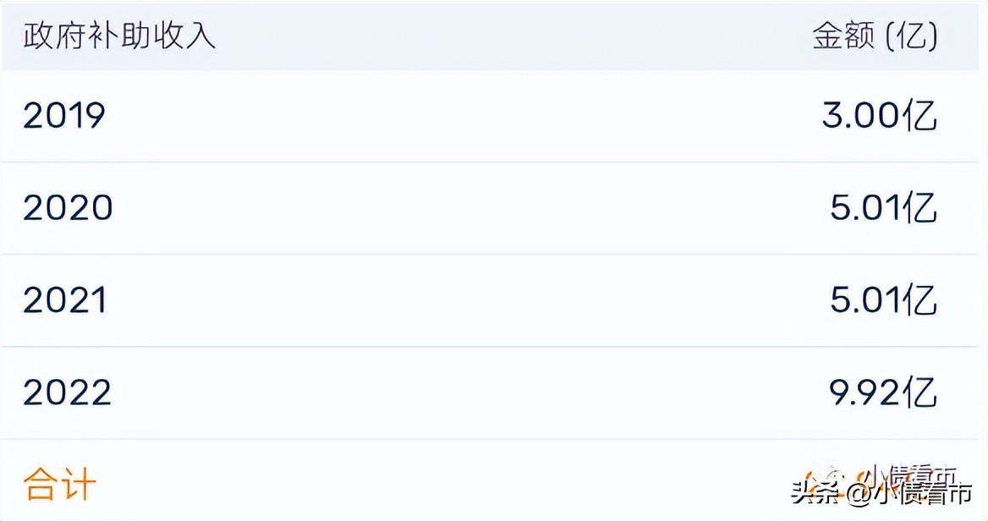Select the 2020 year cell
988x521 pixels.
(68, 208)
